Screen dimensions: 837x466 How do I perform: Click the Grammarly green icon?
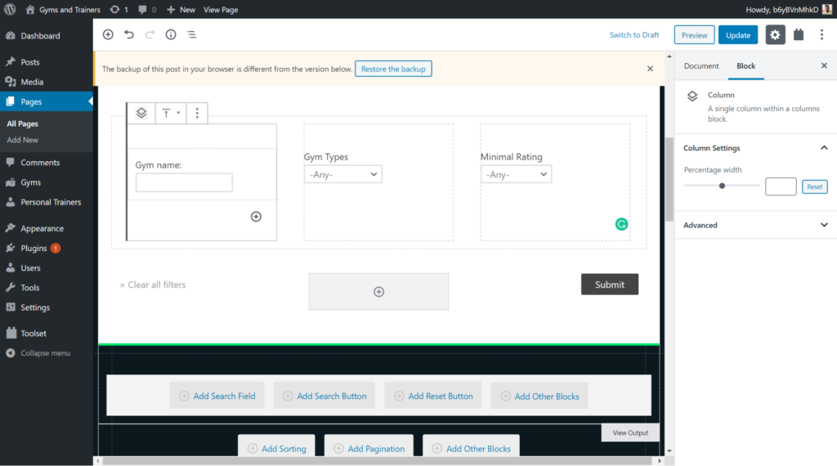(x=621, y=224)
